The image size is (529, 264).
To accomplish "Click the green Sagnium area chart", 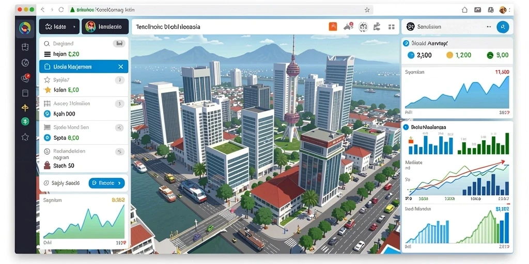I will (x=84, y=222).
